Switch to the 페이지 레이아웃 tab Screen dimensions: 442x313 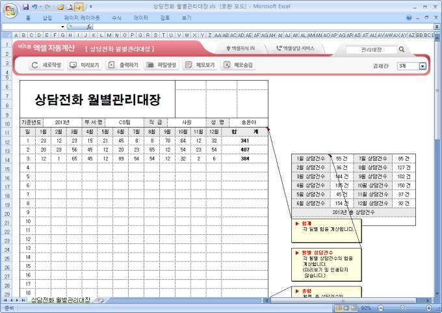pos(82,18)
